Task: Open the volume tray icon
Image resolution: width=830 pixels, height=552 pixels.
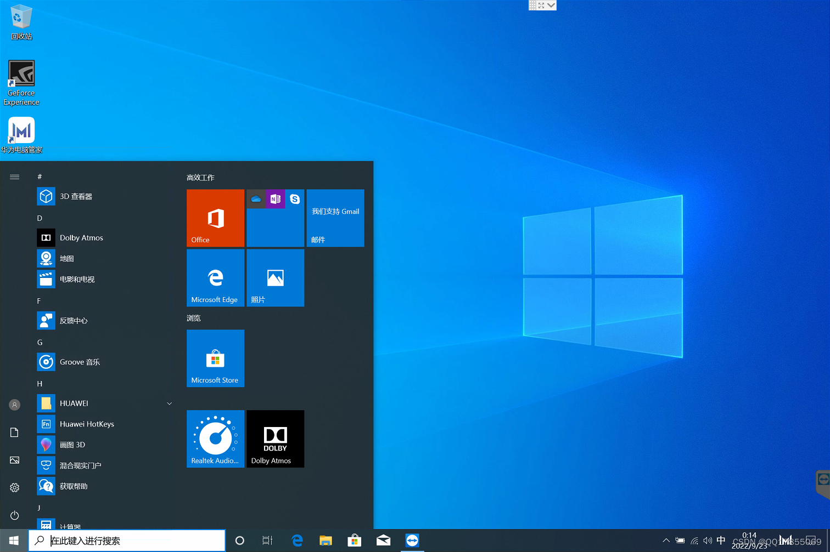Action: 708,540
